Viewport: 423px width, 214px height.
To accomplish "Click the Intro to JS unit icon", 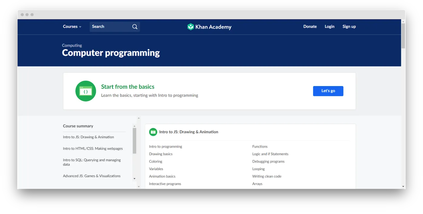I will click(x=153, y=132).
